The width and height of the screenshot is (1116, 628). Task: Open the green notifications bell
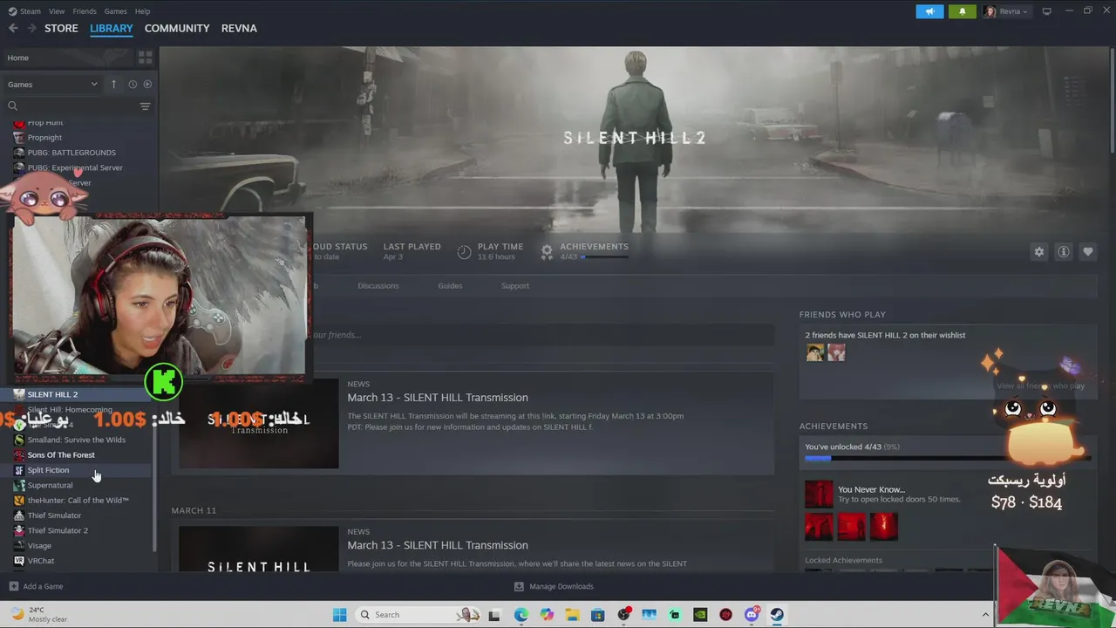pyautogui.click(x=963, y=11)
